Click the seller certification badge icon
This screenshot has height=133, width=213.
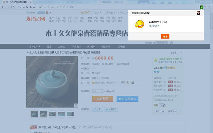[162, 105]
